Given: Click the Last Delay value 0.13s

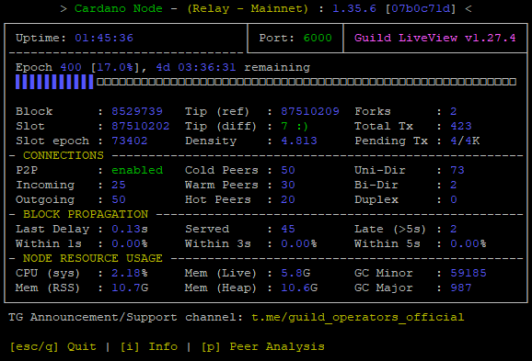Looking at the screenshot, I should [x=130, y=229].
